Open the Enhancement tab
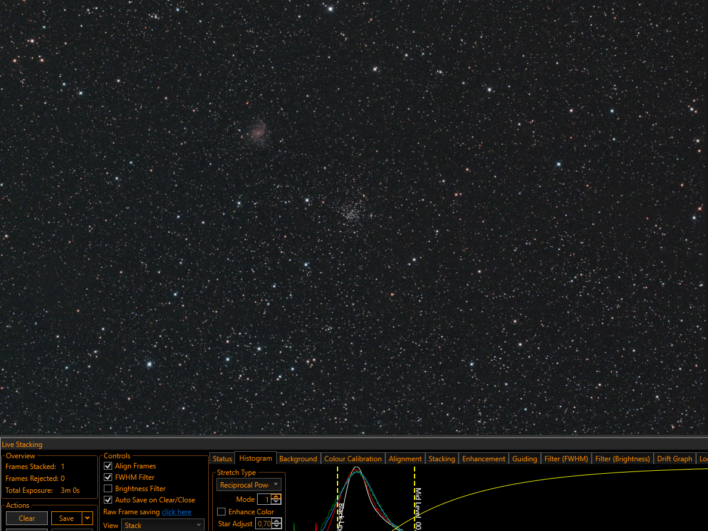The height and width of the screenshot is (531, 708). pyautogui.click(x=484, y=458)
